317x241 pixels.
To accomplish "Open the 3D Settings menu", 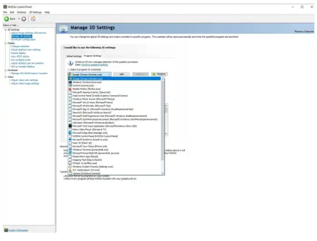I will click(x=35, y=12).
